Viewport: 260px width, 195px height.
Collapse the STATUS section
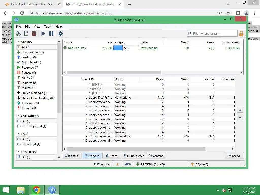[18, 42]
